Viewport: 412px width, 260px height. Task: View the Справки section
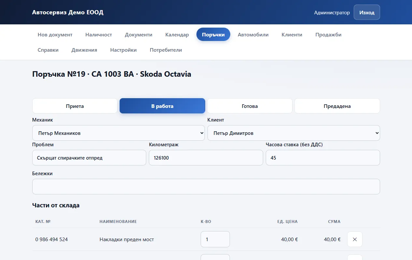[48, 50]
